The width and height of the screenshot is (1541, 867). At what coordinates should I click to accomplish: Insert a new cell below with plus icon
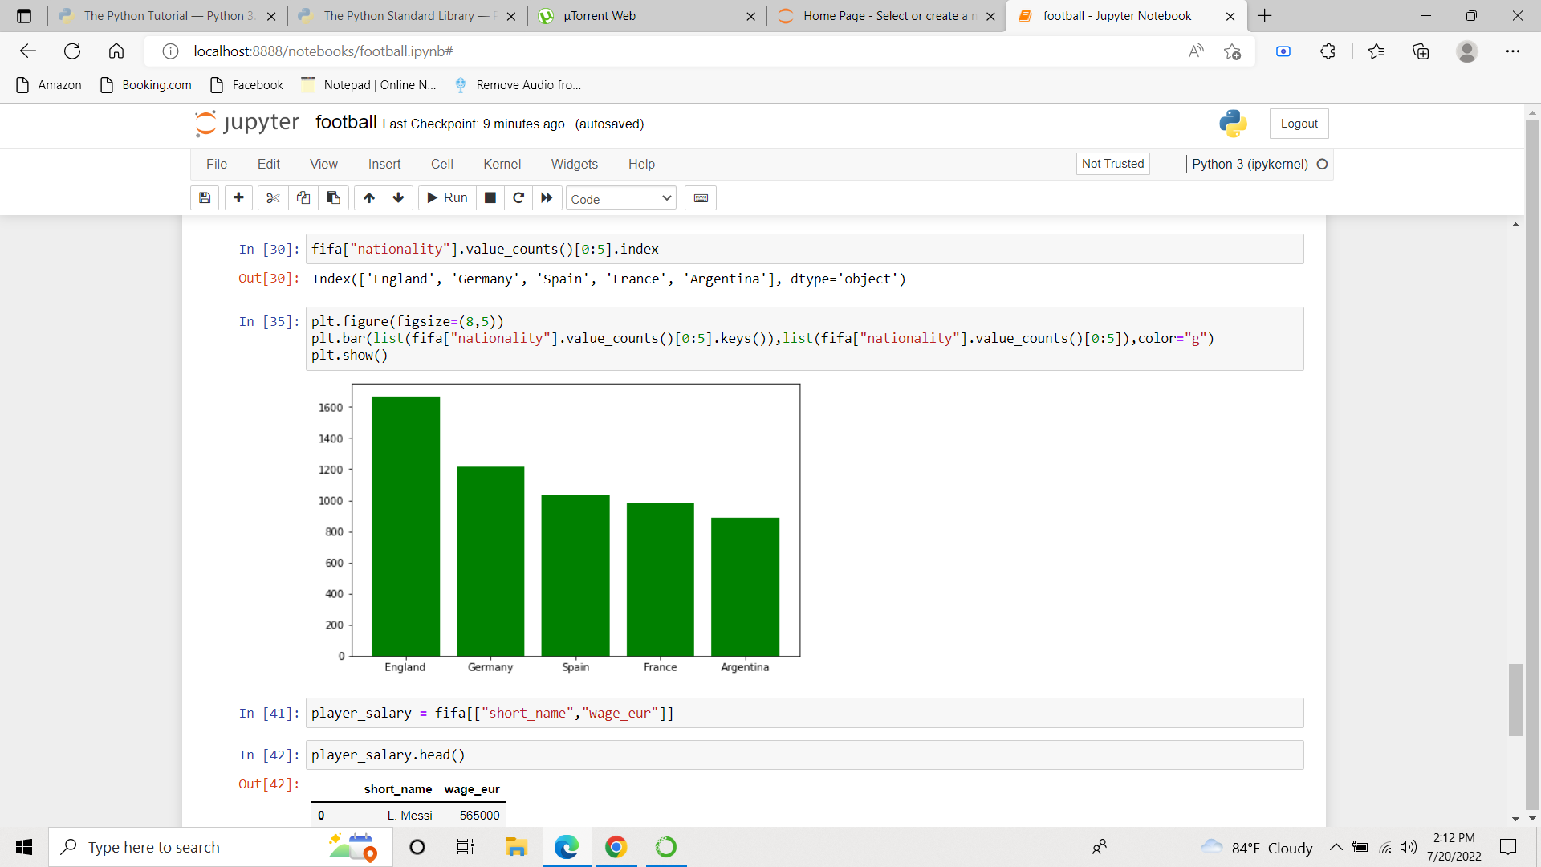[x=238, y=197]
